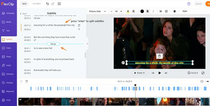
Task: Change the 16:9 aspect ratio
Action: 24,4
